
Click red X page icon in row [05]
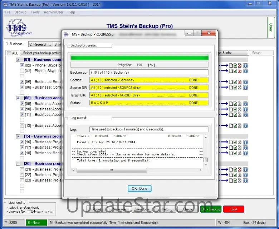coord(240,82)
